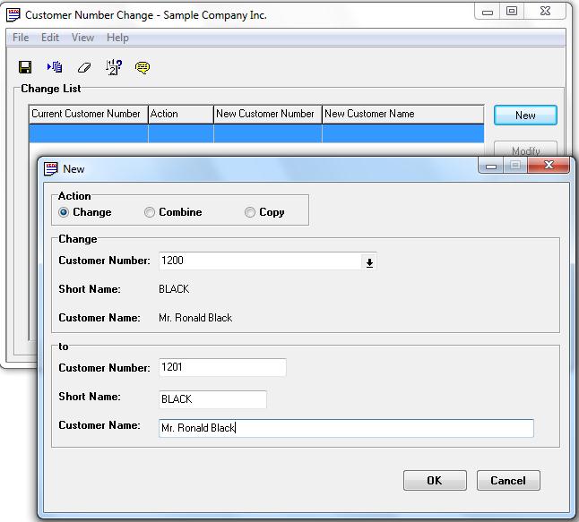Click the Cancel button
The width and height of the screenshot is (579, 522).
508,481
